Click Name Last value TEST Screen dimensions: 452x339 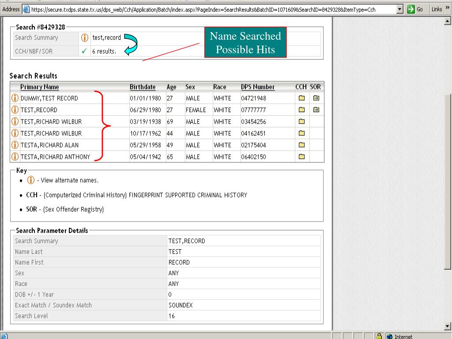click(x=175, y=252)
